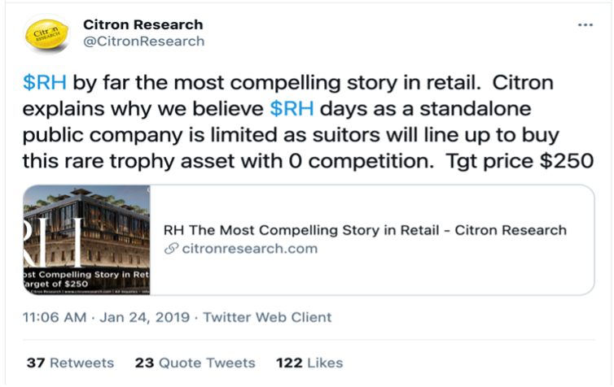Open "RH The Most Compelling Story in Retail" title
The height and width of the screenshot is (387, 614).
[365, 230]
